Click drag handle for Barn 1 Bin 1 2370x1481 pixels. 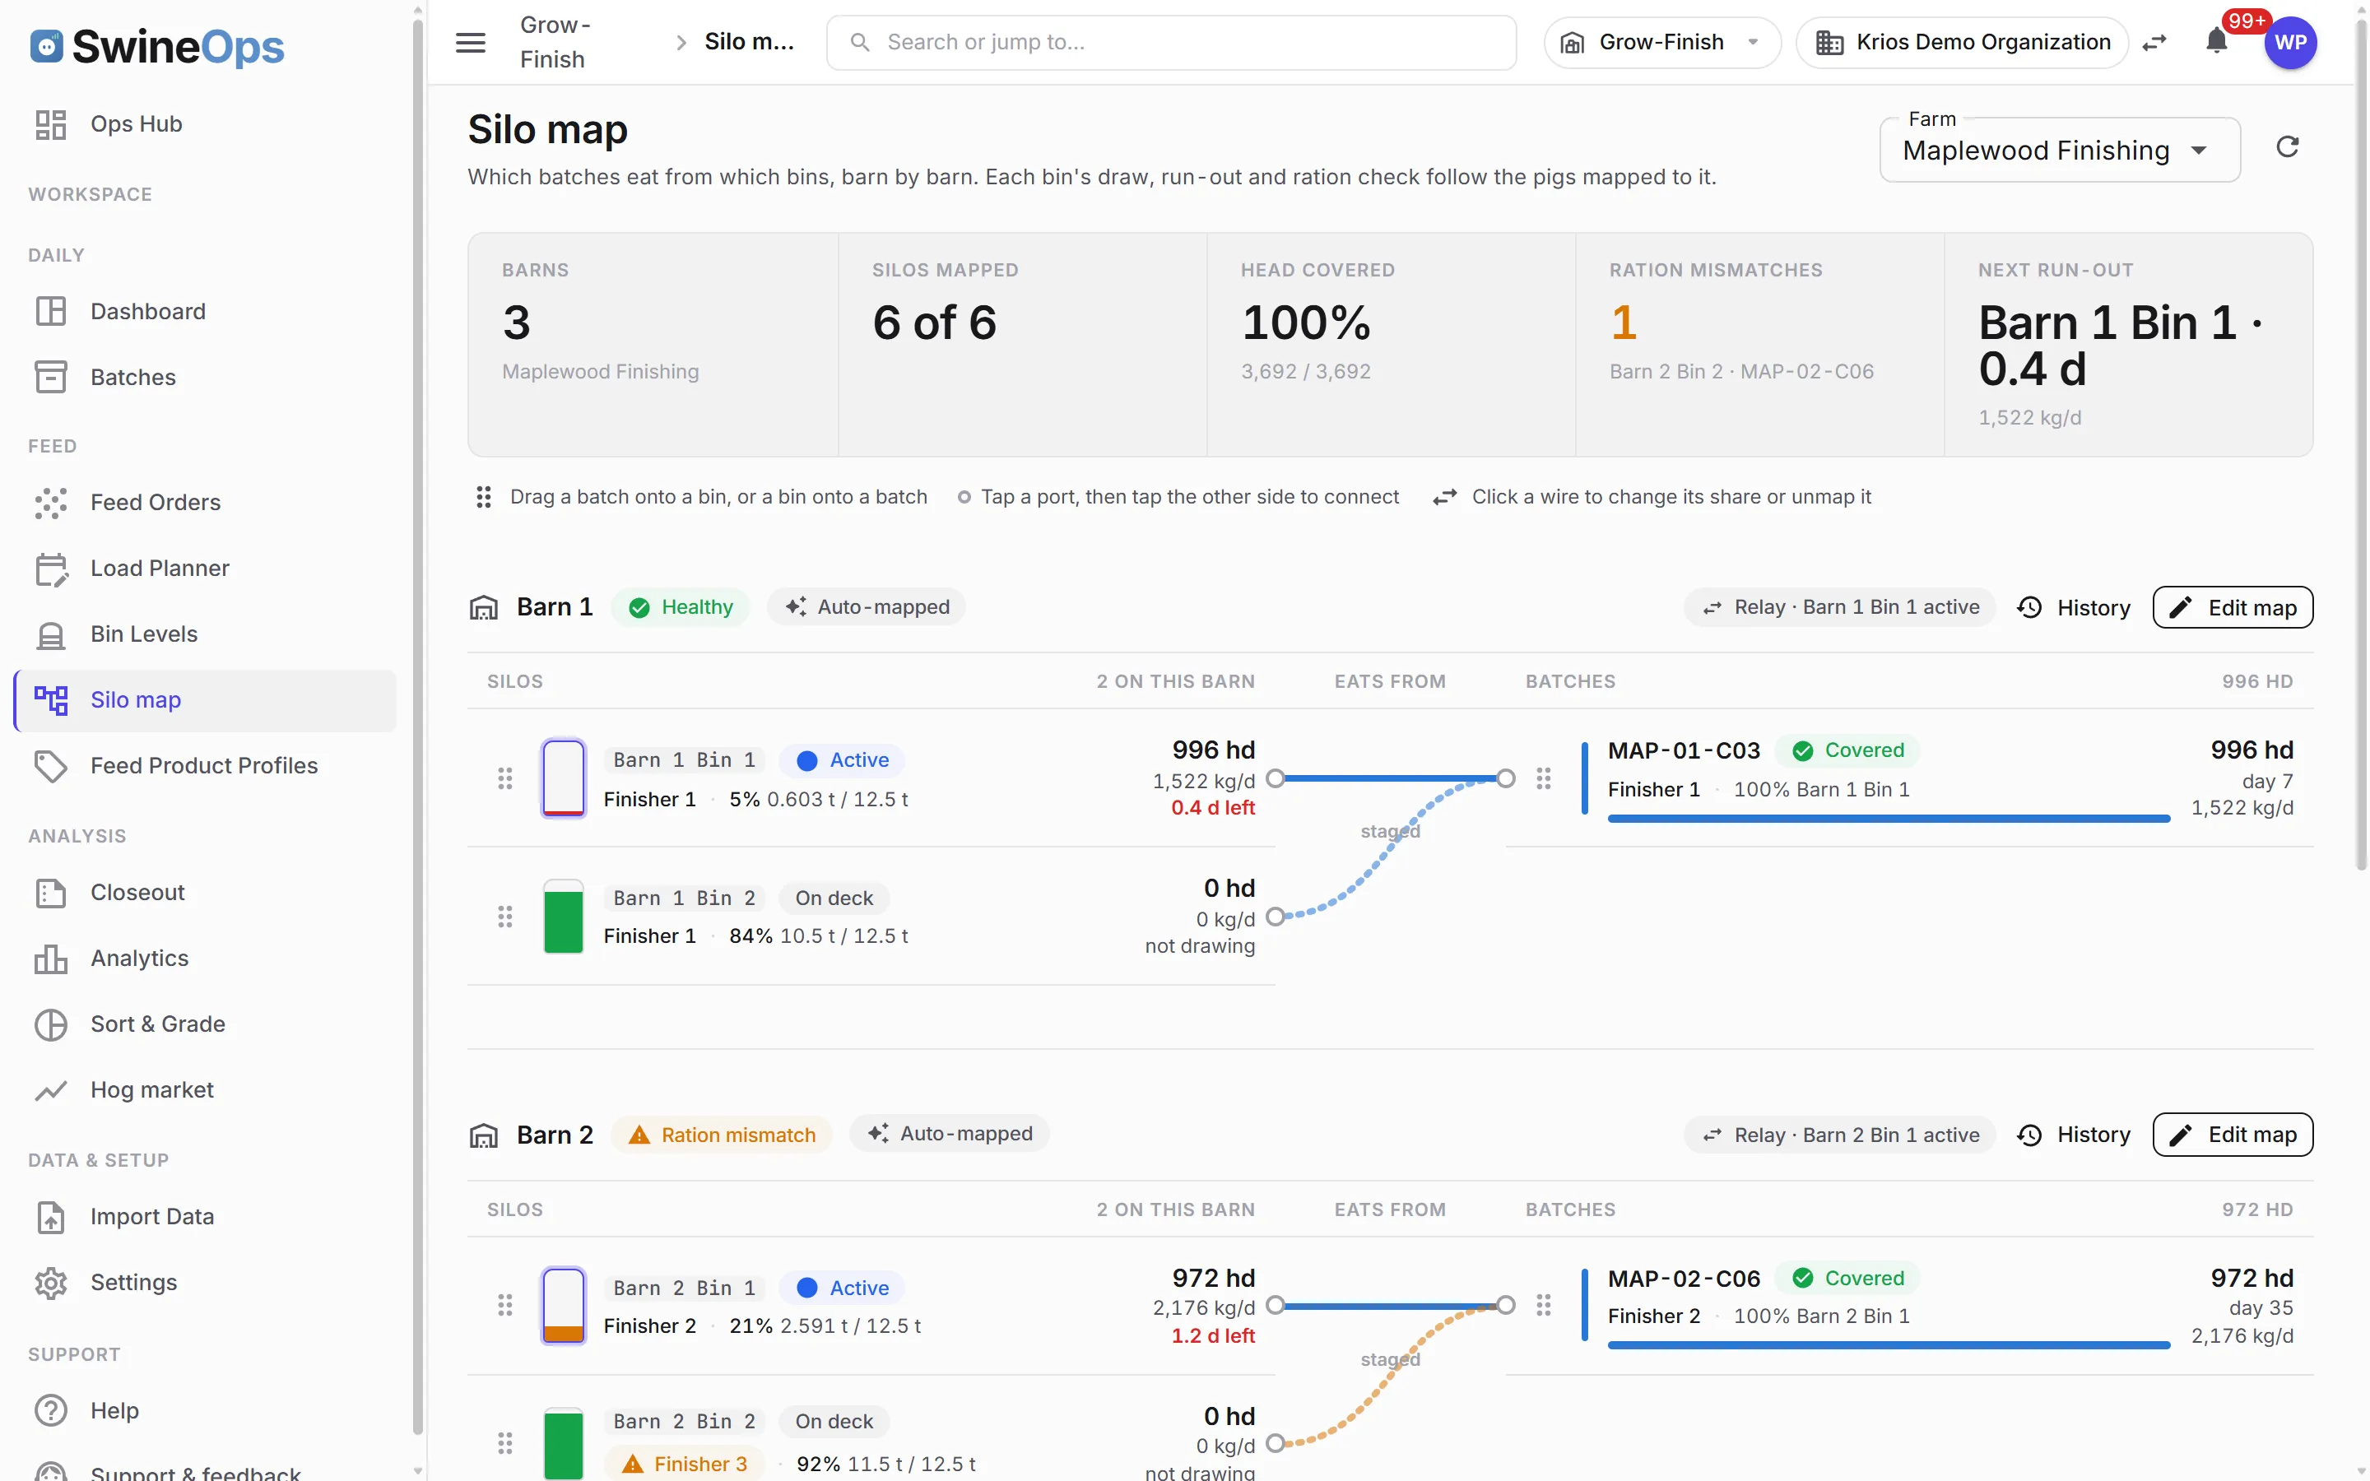(504, 778)
